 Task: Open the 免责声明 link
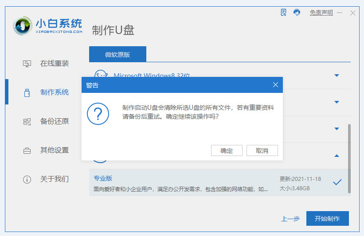tap(321, 13)
